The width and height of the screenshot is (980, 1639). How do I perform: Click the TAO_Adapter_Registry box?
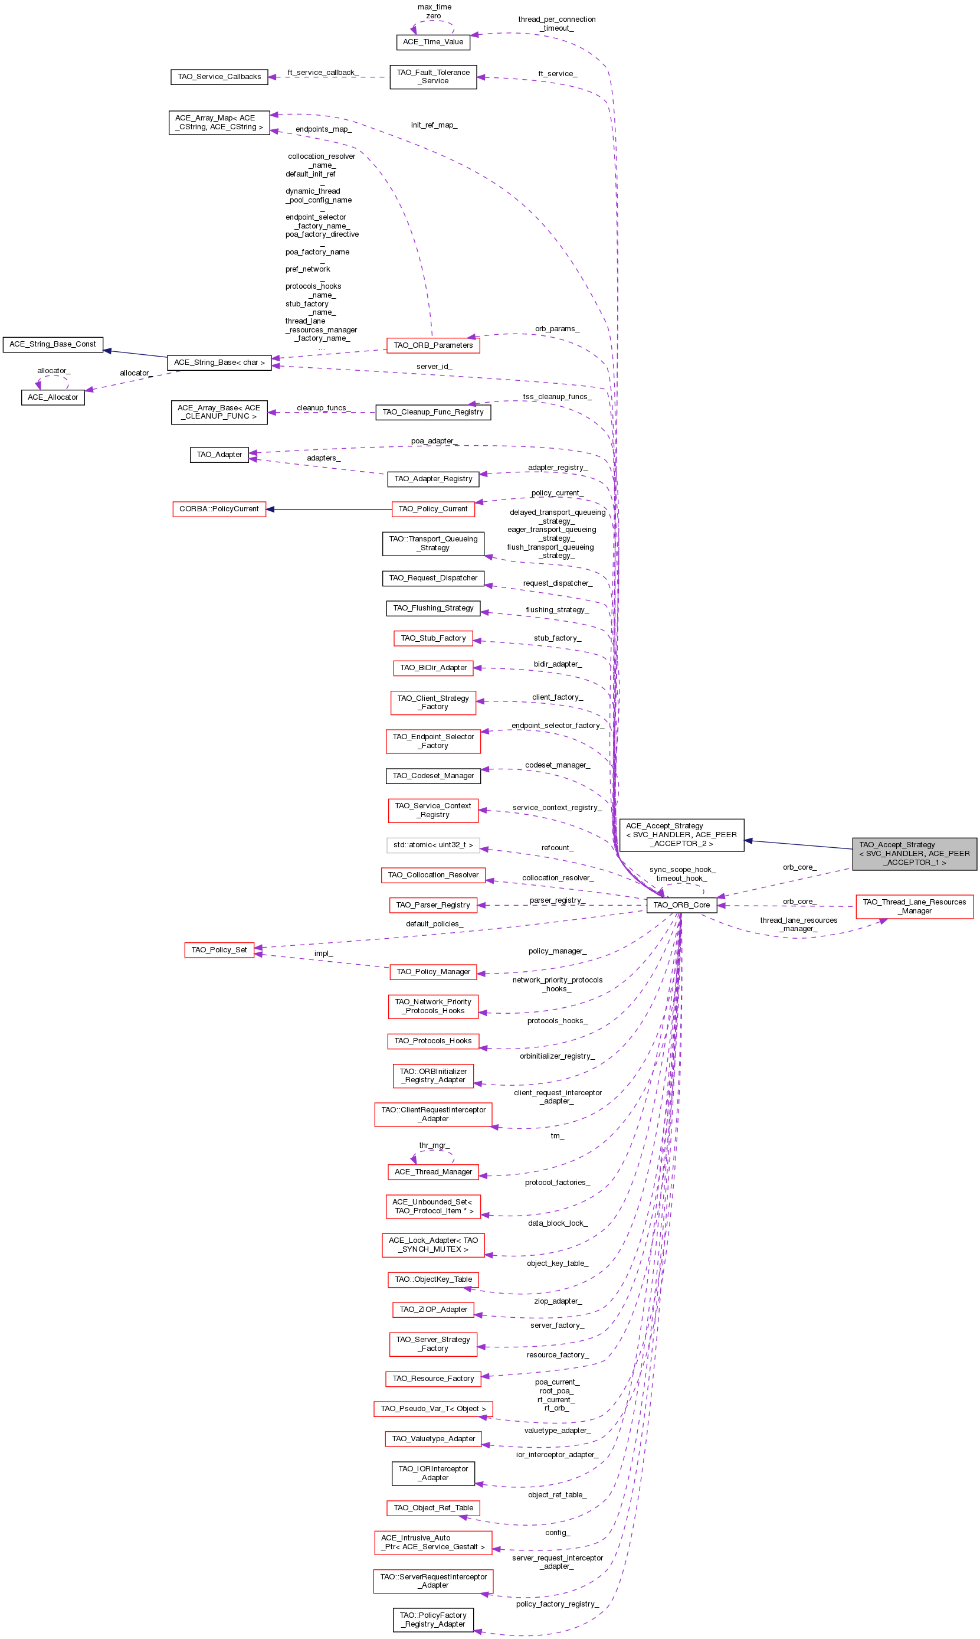click(x=432, y=478)
